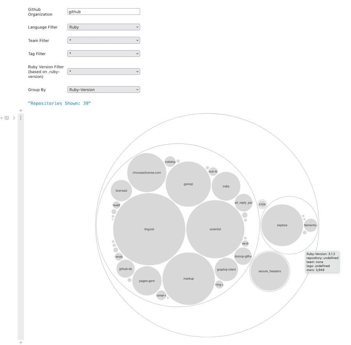Select the explore repository bubble

pos(282,225)
